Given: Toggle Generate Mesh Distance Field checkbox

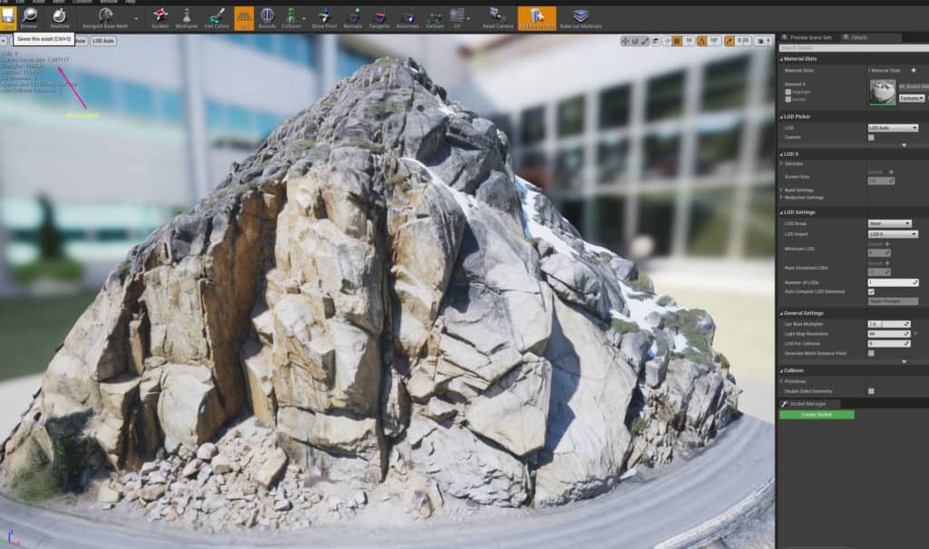Looking at the screenshot, I should click(871, 353).
